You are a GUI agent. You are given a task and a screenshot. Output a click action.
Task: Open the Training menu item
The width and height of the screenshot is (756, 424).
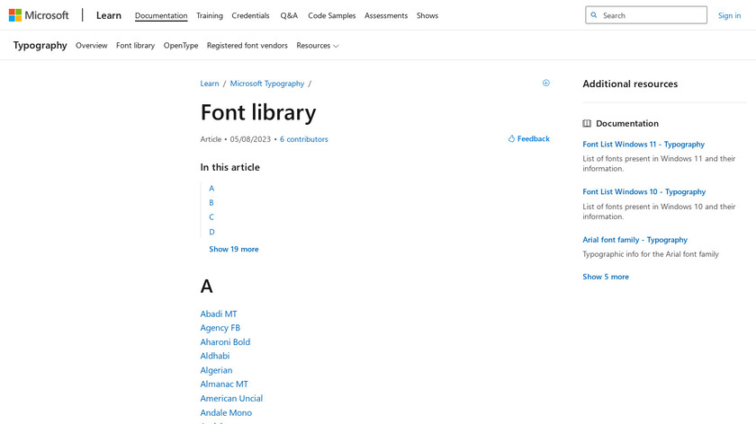point(210,15)
